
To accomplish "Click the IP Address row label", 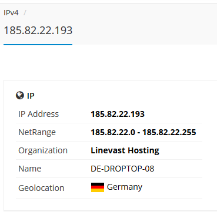I will click(x=38, y=114).
